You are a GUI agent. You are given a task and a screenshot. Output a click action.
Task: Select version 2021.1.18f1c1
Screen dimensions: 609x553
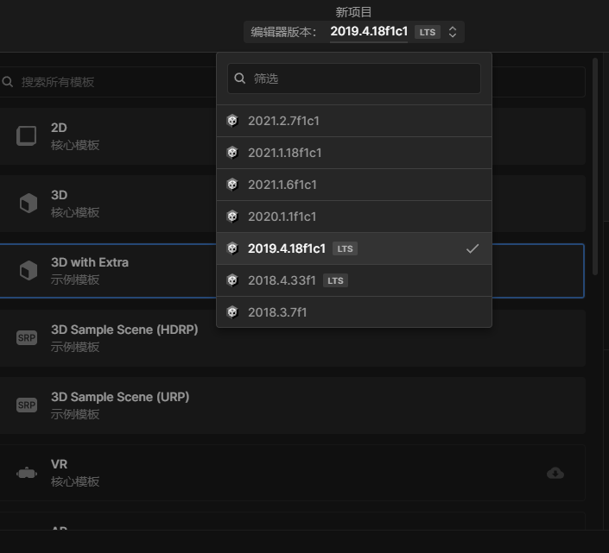tap(354, 153)
